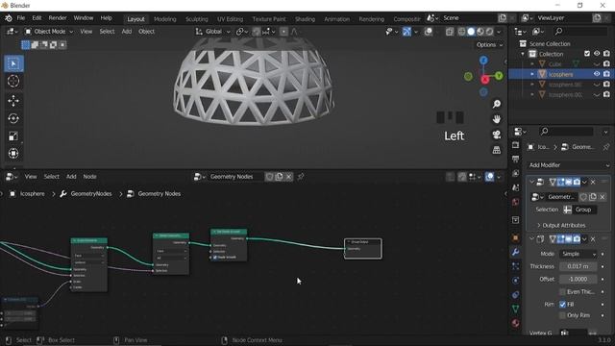615x346 pixels.
Task: Expand Output Attributes section
Action: pos(561,225)
